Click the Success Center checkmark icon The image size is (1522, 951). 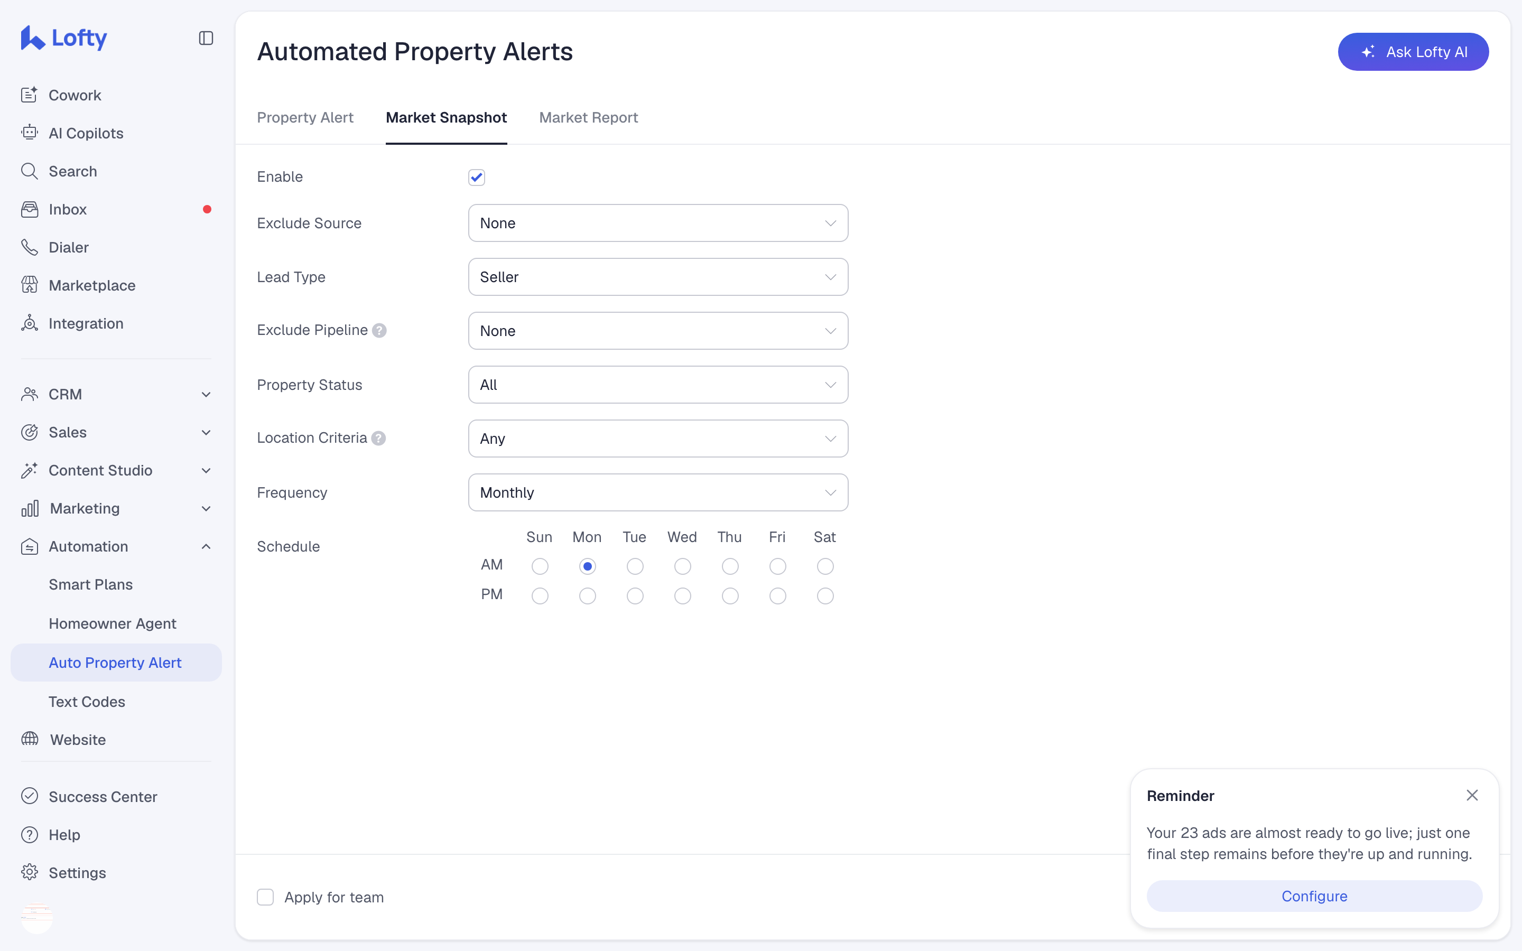30,796
